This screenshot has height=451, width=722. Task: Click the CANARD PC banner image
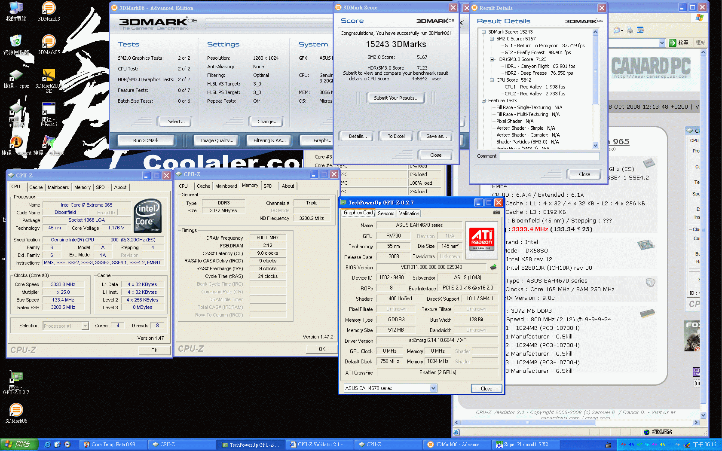tap(651, 68)
